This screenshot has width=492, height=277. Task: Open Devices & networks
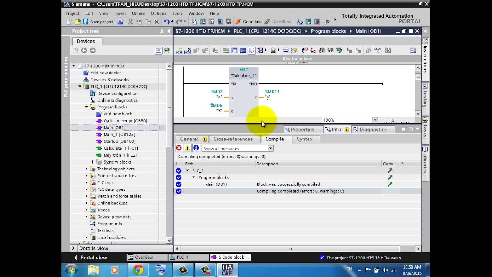[x=110, y=80]
